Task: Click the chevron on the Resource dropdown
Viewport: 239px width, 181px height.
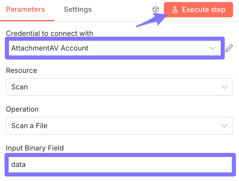Action: pos(224,87)
